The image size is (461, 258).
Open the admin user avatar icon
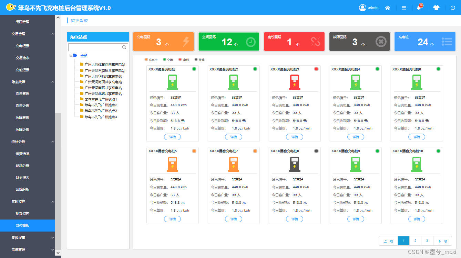(362, 8)
